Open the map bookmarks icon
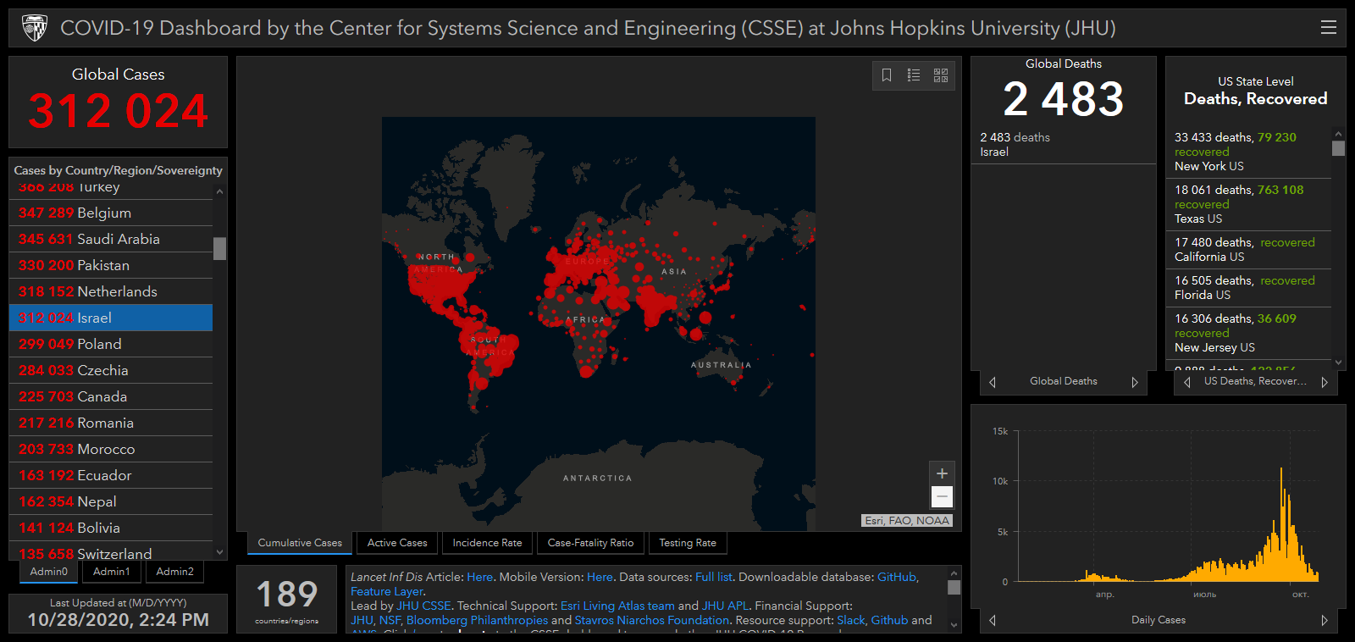 click(887, 75)
